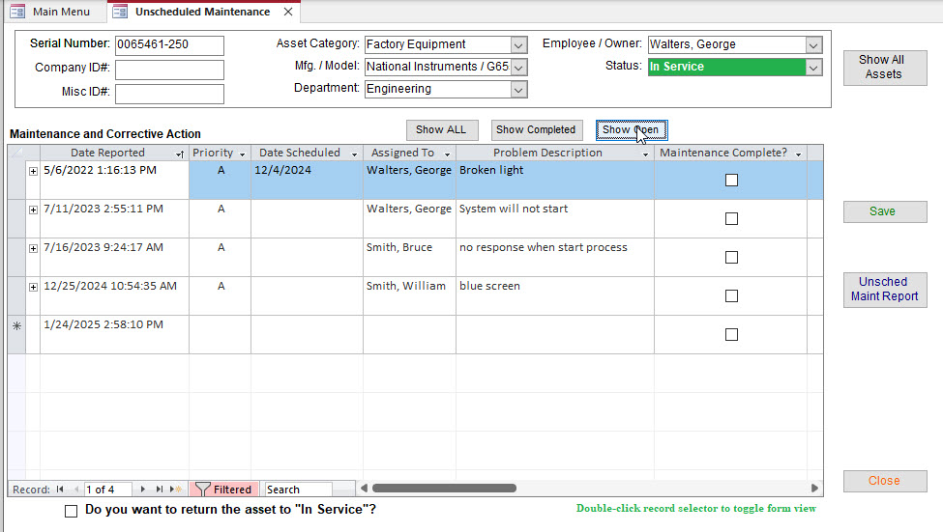Check Maintenance Complete for Broken light
943x532 pixels.
click(x=731, y=180)
